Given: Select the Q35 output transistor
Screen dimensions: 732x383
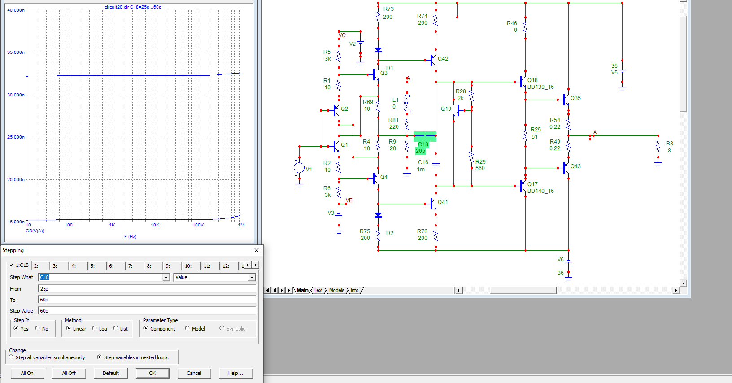Looking at the screenshot, I should 565,100.
